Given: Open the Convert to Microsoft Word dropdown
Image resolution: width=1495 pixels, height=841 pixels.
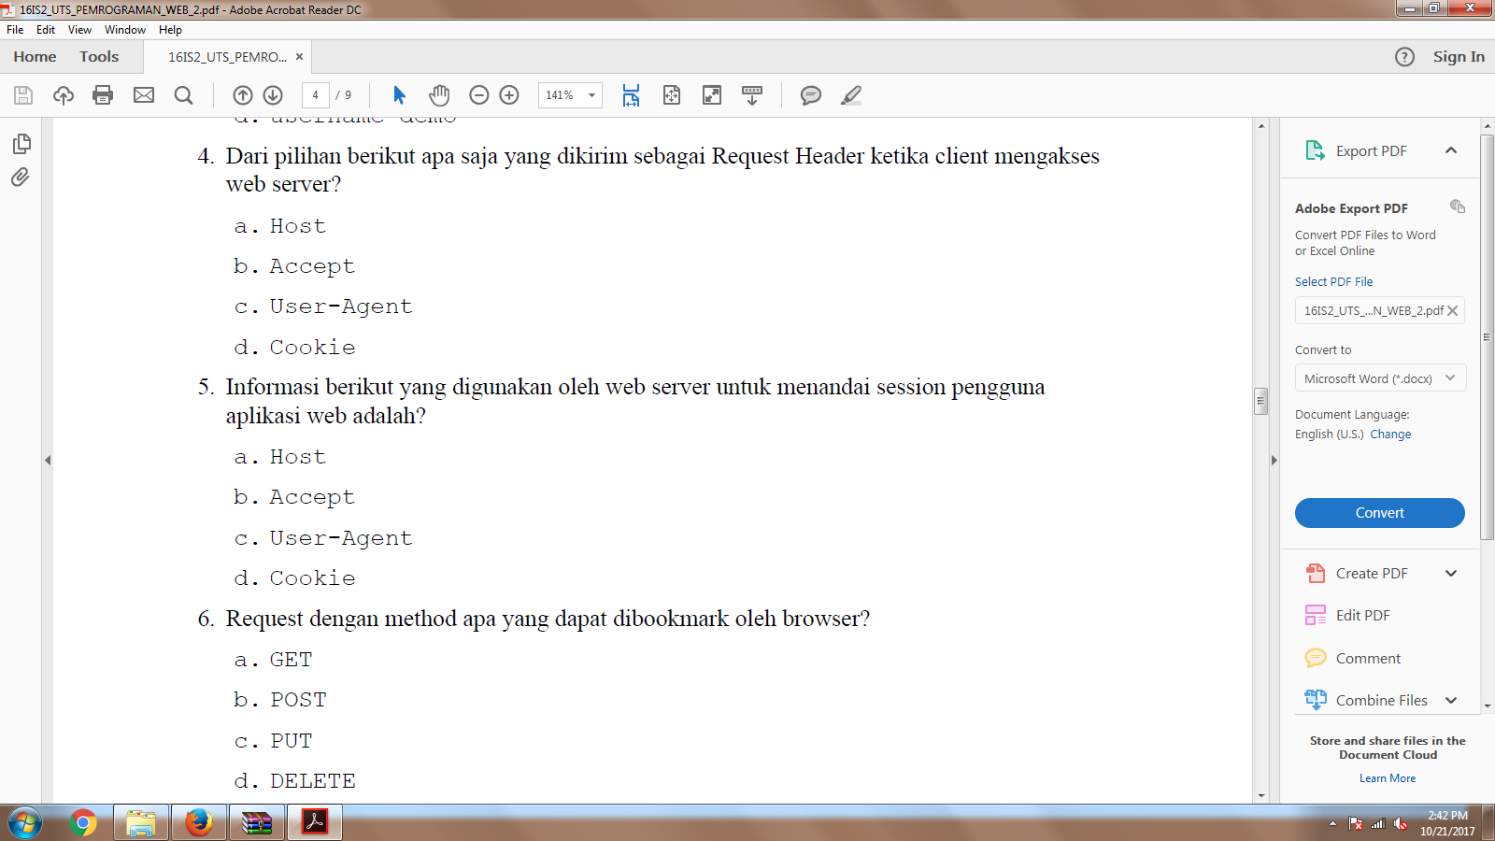Looking at the screenshot, I should 1380,378.
